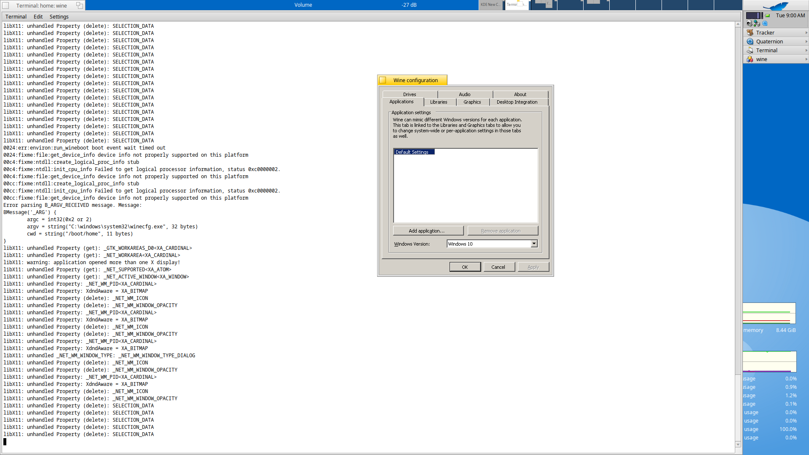The width and height of the screenshot is (809, 455).
Task: Switch to the About tab
Action: click(x=520, y=94)
